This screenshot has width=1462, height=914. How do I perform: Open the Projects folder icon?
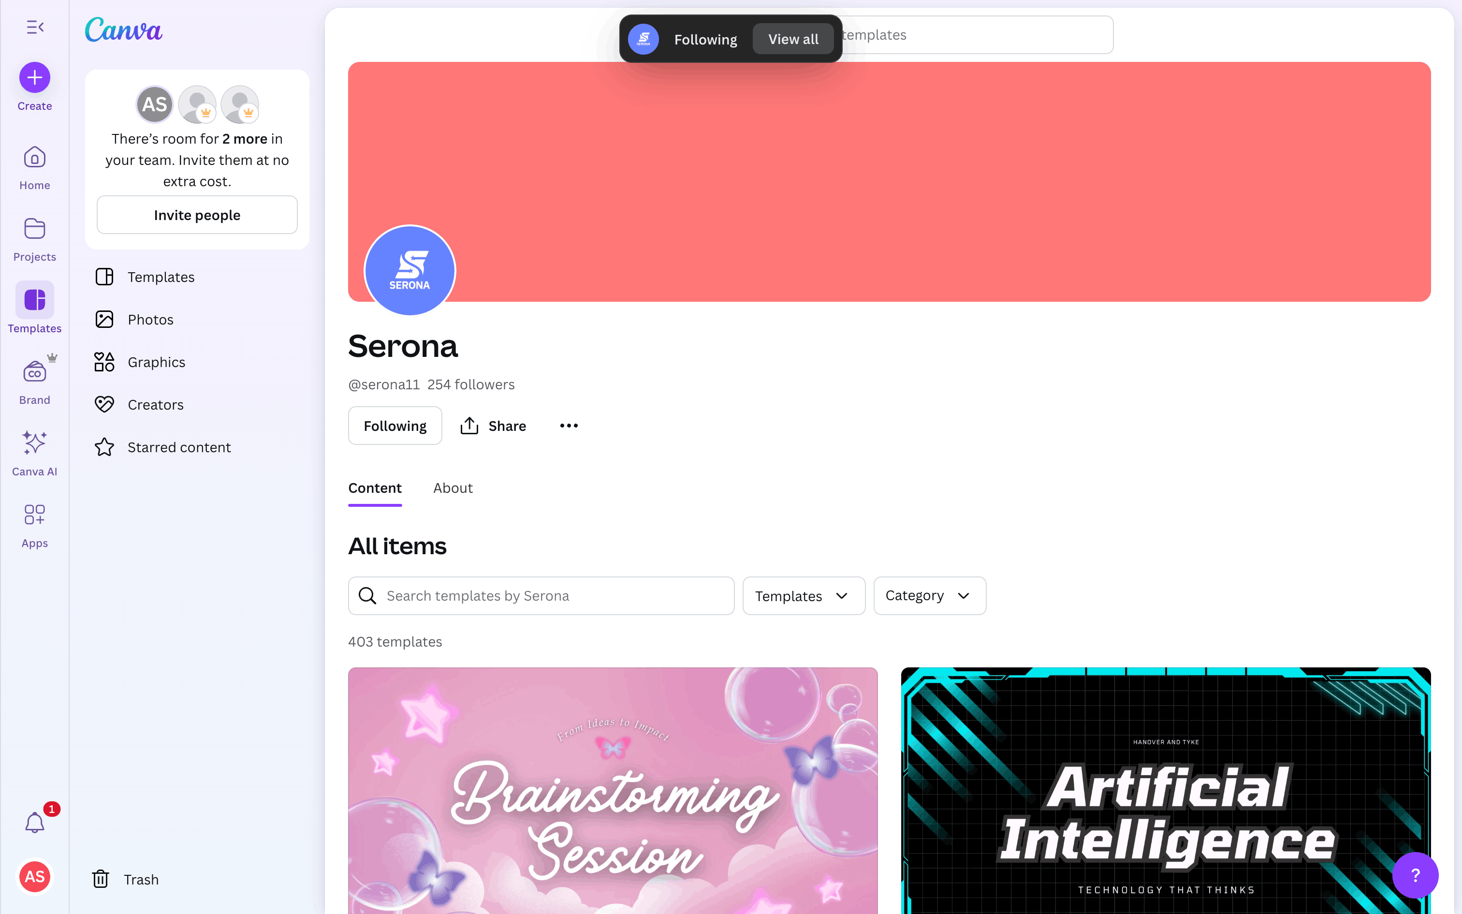coord(34,229)
